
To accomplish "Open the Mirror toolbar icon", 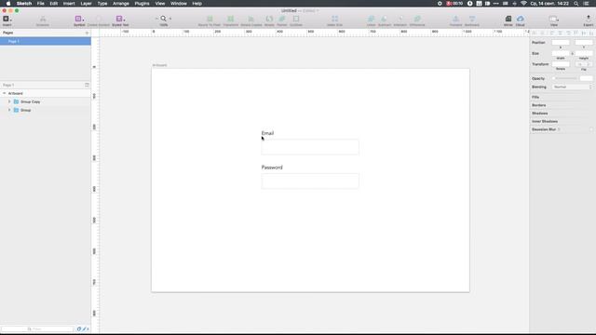I will [508, 19].
